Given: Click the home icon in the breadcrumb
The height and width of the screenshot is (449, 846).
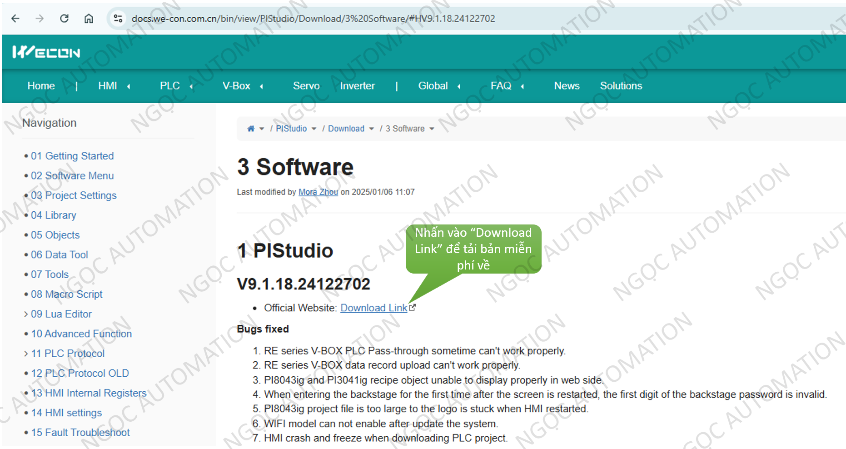Looking at the screenshot, I should click(x=251, y=129).
